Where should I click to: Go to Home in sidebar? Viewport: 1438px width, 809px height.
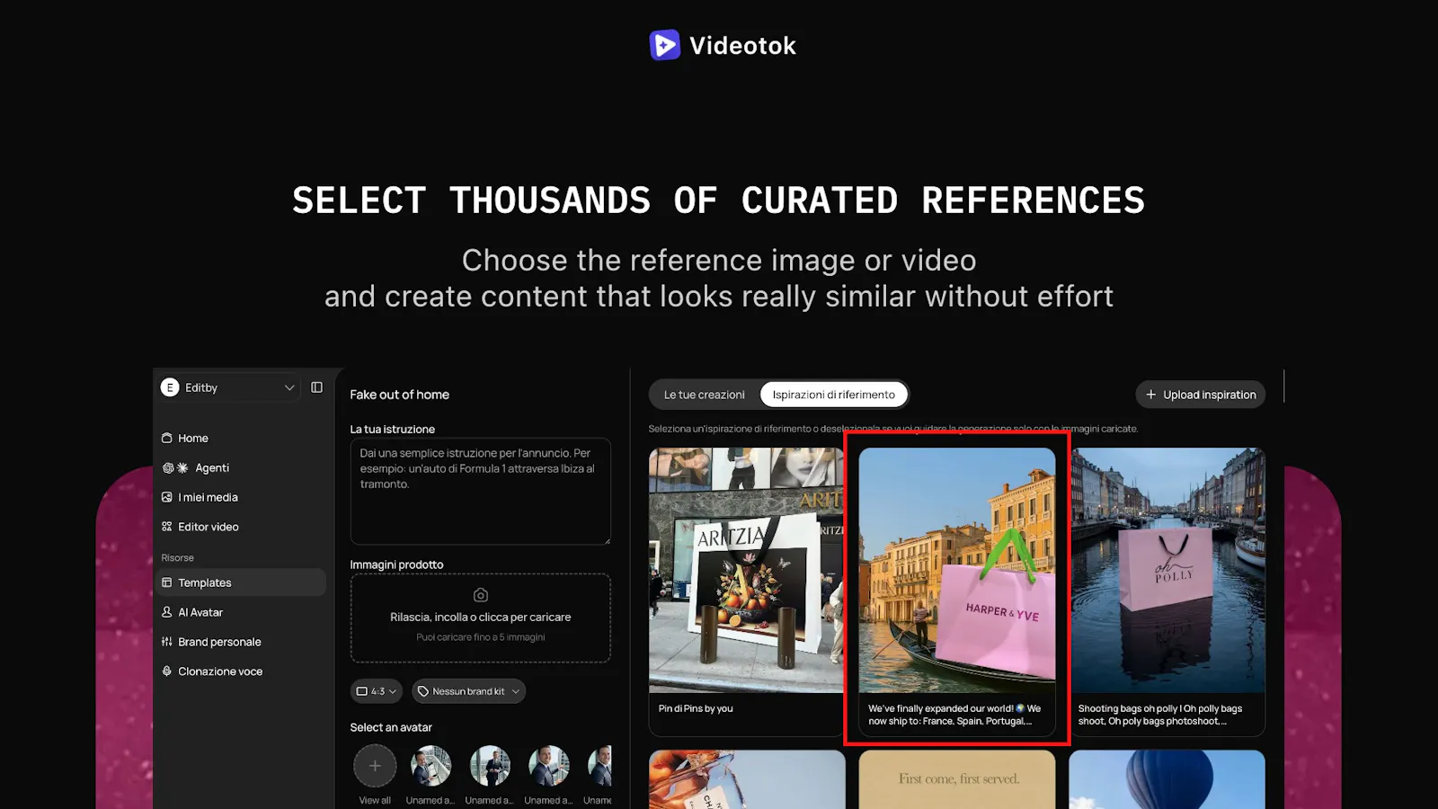pyautogui.click(x=241, y=438)
